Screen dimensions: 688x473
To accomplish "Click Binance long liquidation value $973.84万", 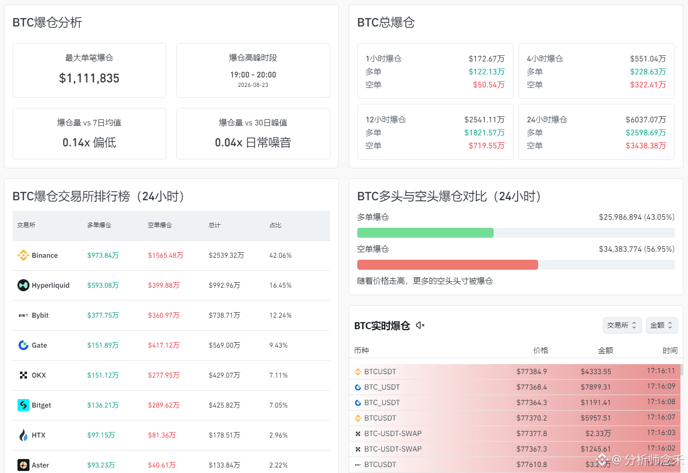I will tap(103, 255).
